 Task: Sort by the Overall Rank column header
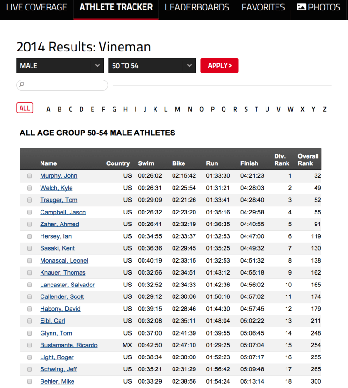(308, 159)
